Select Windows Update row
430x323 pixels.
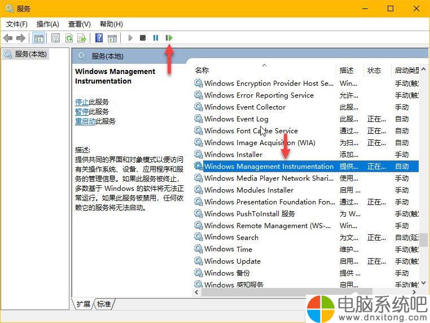point(306,261)
